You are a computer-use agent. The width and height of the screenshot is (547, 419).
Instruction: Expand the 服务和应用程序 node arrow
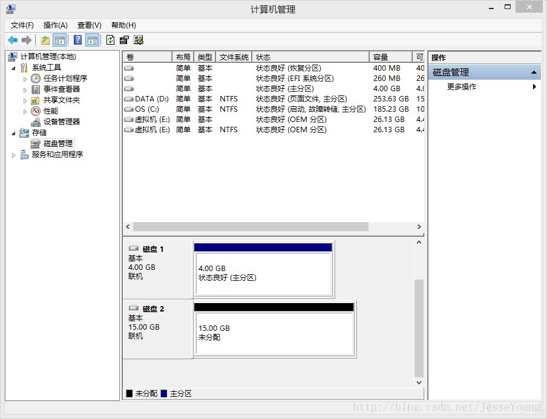click(x=13, y=155)
